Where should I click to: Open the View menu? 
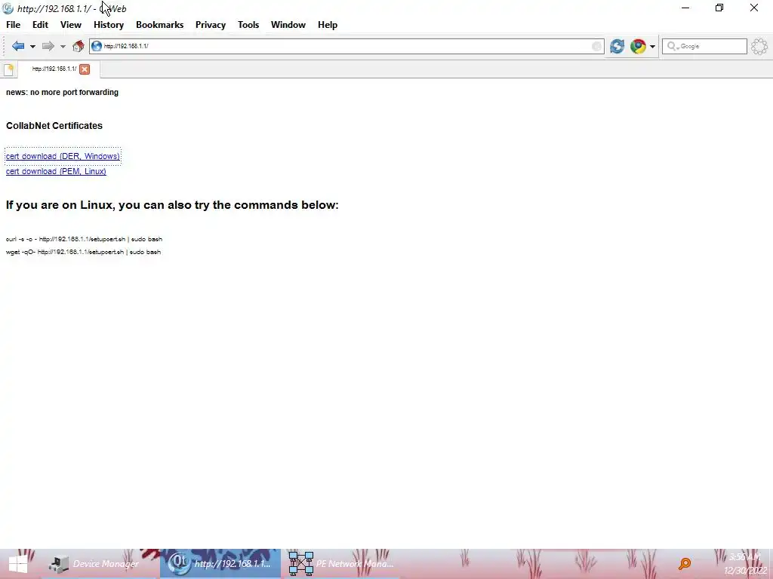pyautogui.click(x=71, y=25)
